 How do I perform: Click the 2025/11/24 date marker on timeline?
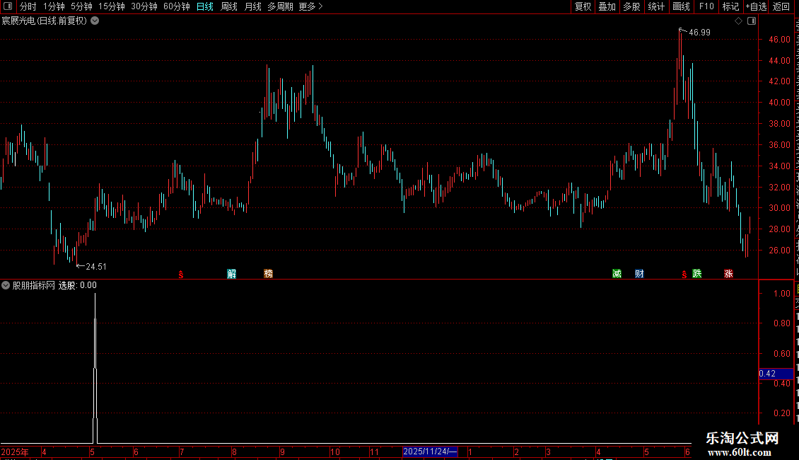point(430,452)
